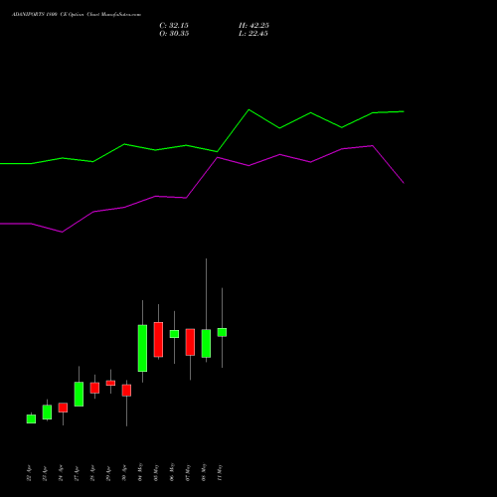Click the '22 Apr' date axis label

pos(29,473)
